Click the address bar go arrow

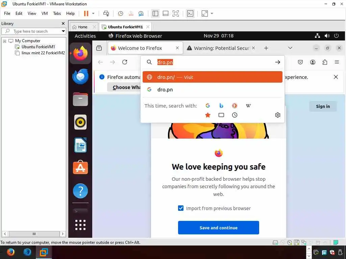pyautogui.click(x=278, y=62)
